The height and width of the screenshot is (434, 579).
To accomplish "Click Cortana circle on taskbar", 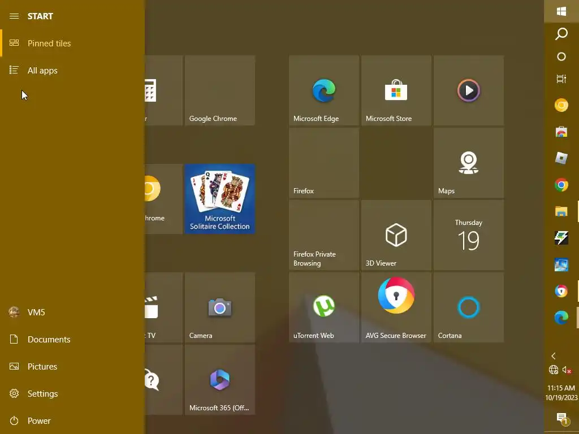I will pyautogui.click(x=561, y=57).
